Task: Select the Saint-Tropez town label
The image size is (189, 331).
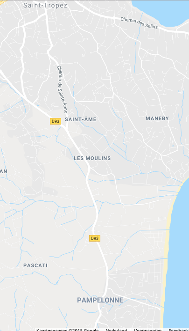Action: (x=45, y=5)
